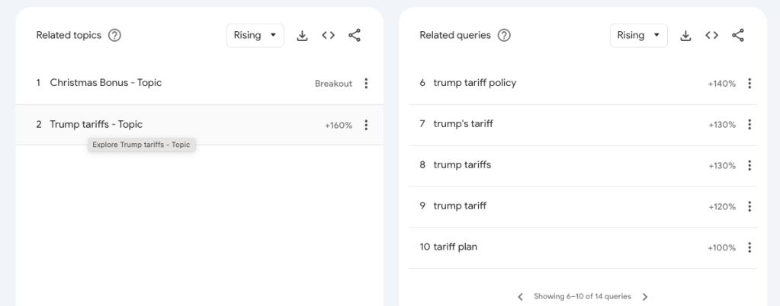Share the Related topics card

[354, 35]
